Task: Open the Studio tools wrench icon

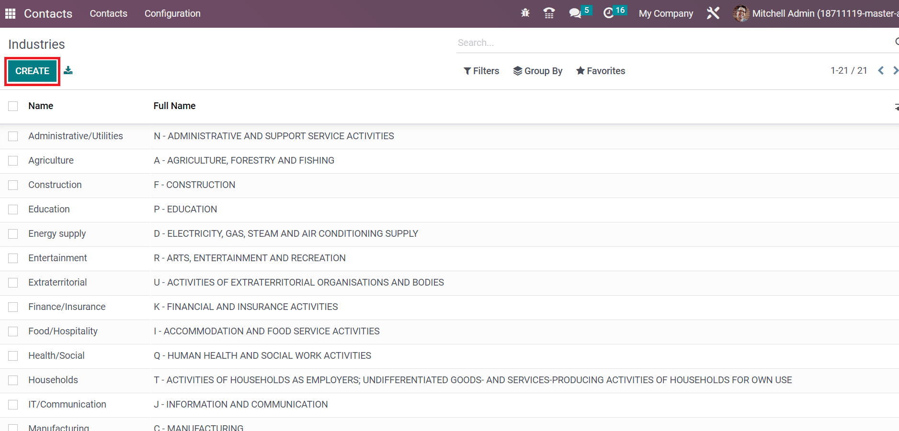Action: (713, 13)
